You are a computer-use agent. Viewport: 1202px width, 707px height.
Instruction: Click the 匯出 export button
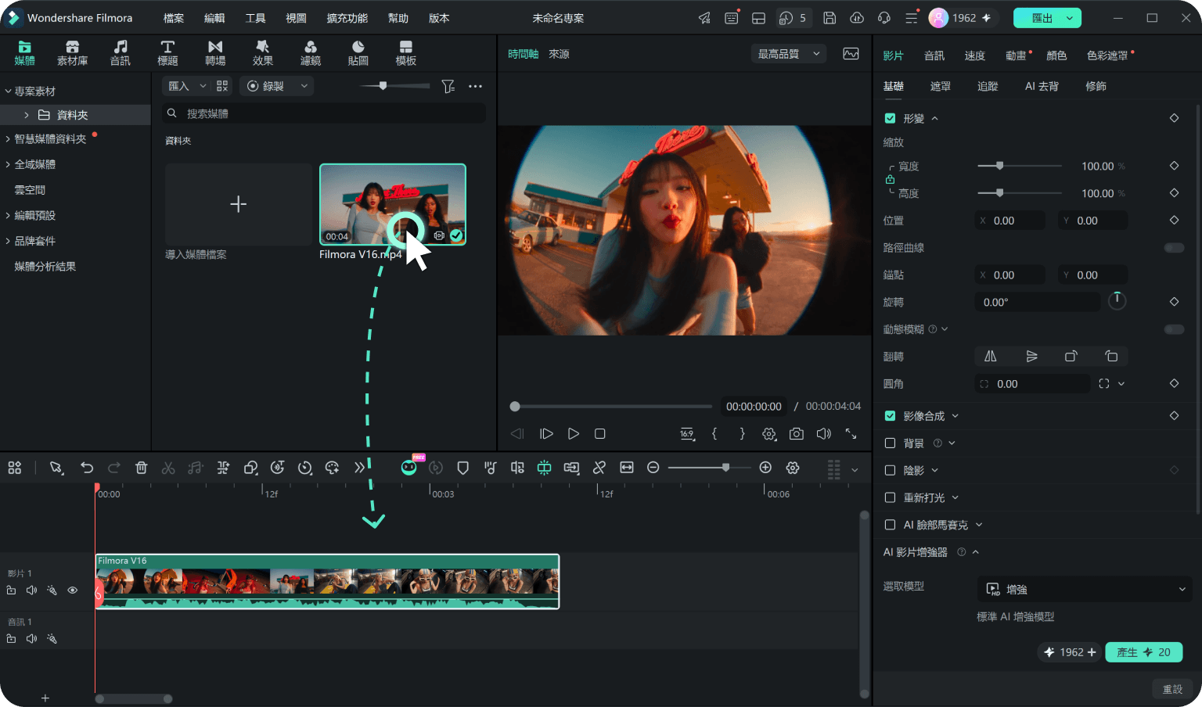coord(1047,18)
